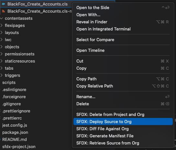Choose Open With... from context menu

pos(123,15)
